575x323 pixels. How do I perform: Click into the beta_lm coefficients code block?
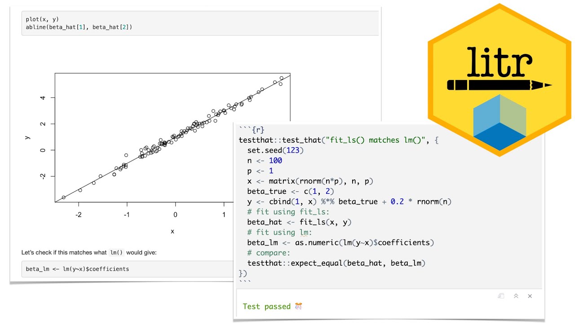77,269
